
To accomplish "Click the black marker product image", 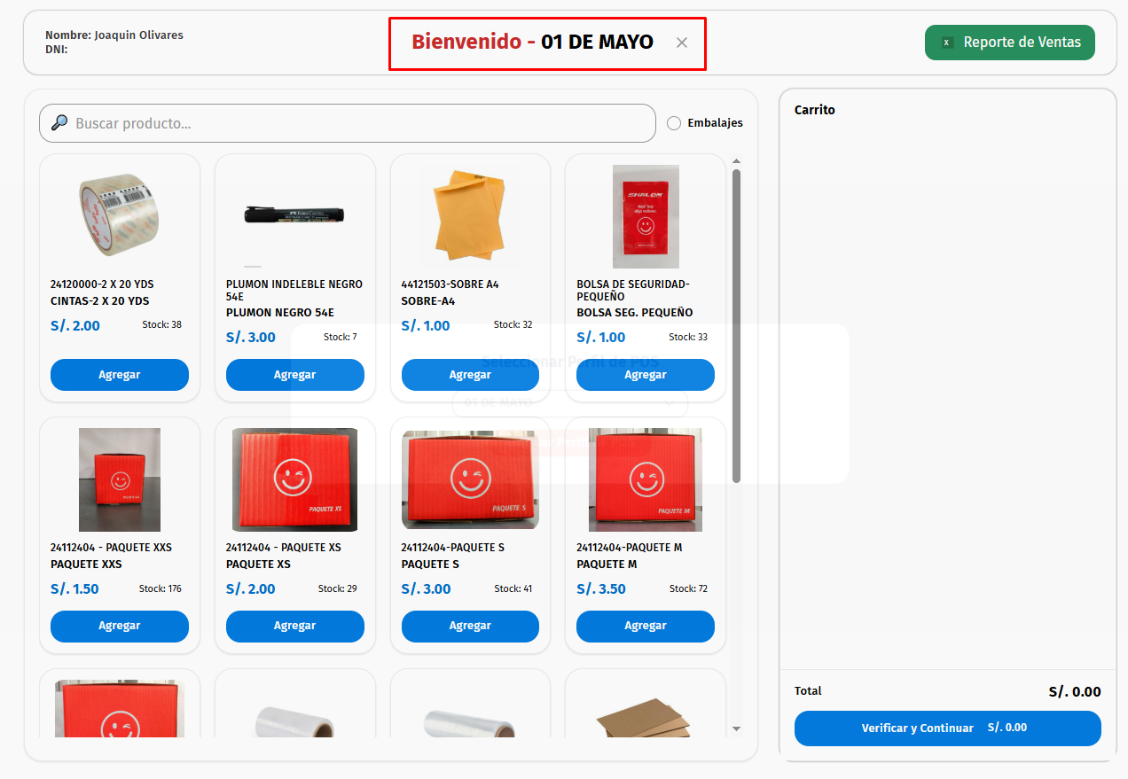I will 294,214.
